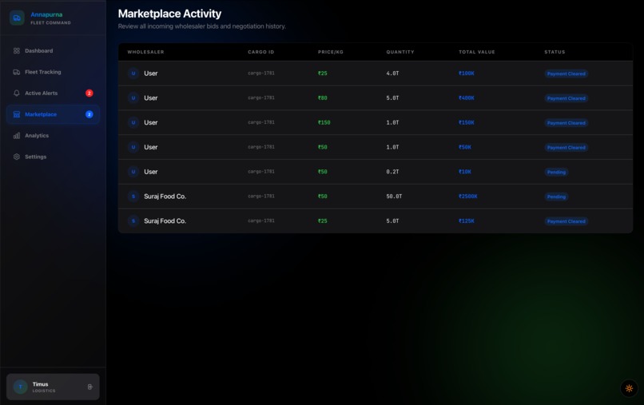Click the Settings gear icon

[17, 157]
